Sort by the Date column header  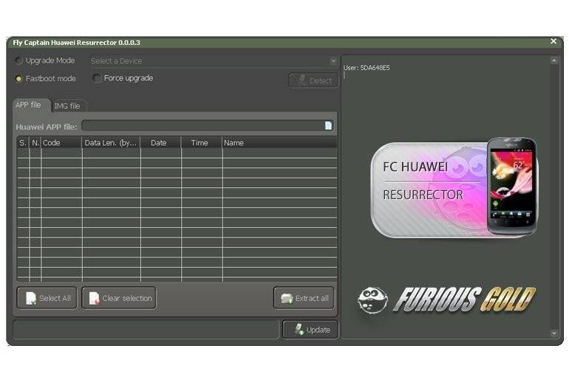[161, 142]
